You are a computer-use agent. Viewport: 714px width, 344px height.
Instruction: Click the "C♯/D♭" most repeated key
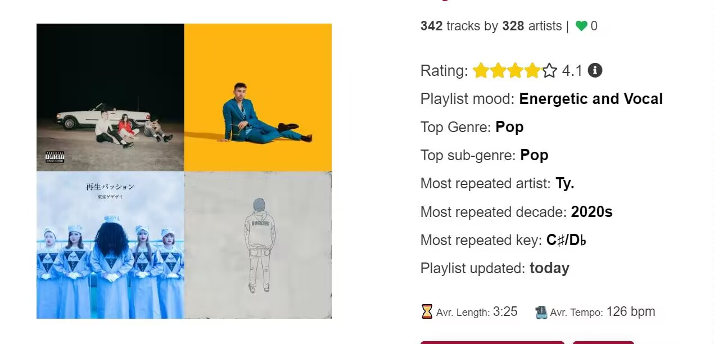coord(567,240)
